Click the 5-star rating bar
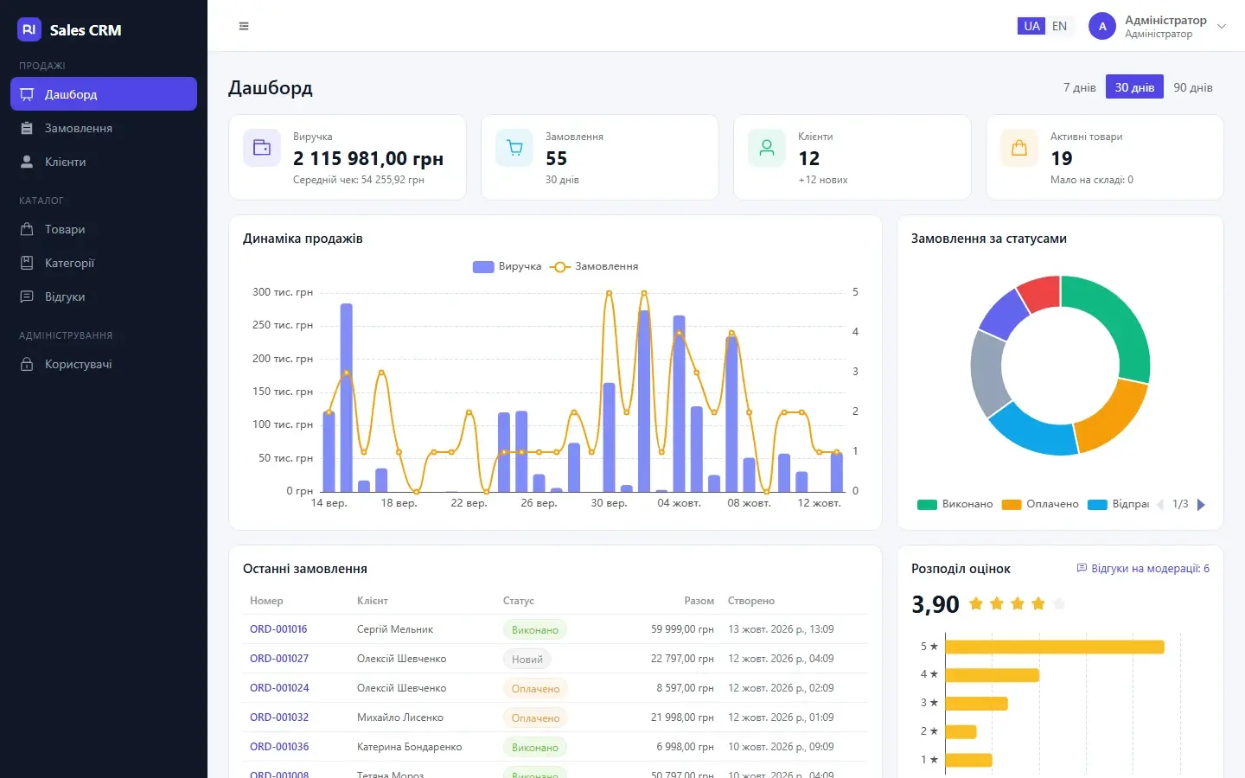This screenshot has height=778, width=1245. pyautogui.click(x=1055, y=647)
